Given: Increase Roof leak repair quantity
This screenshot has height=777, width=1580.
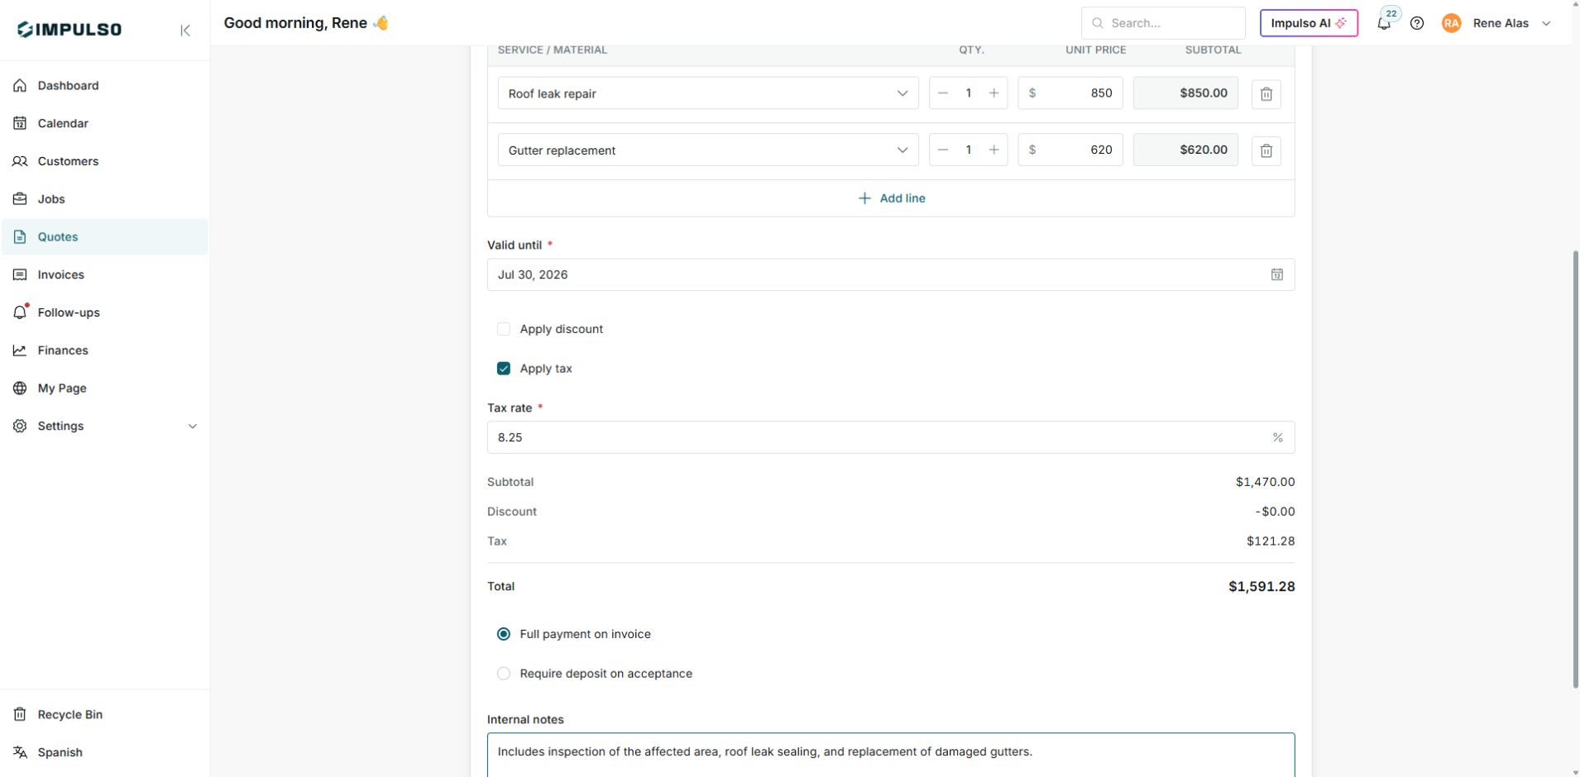Looking at the screenshot, I should 993,93.
